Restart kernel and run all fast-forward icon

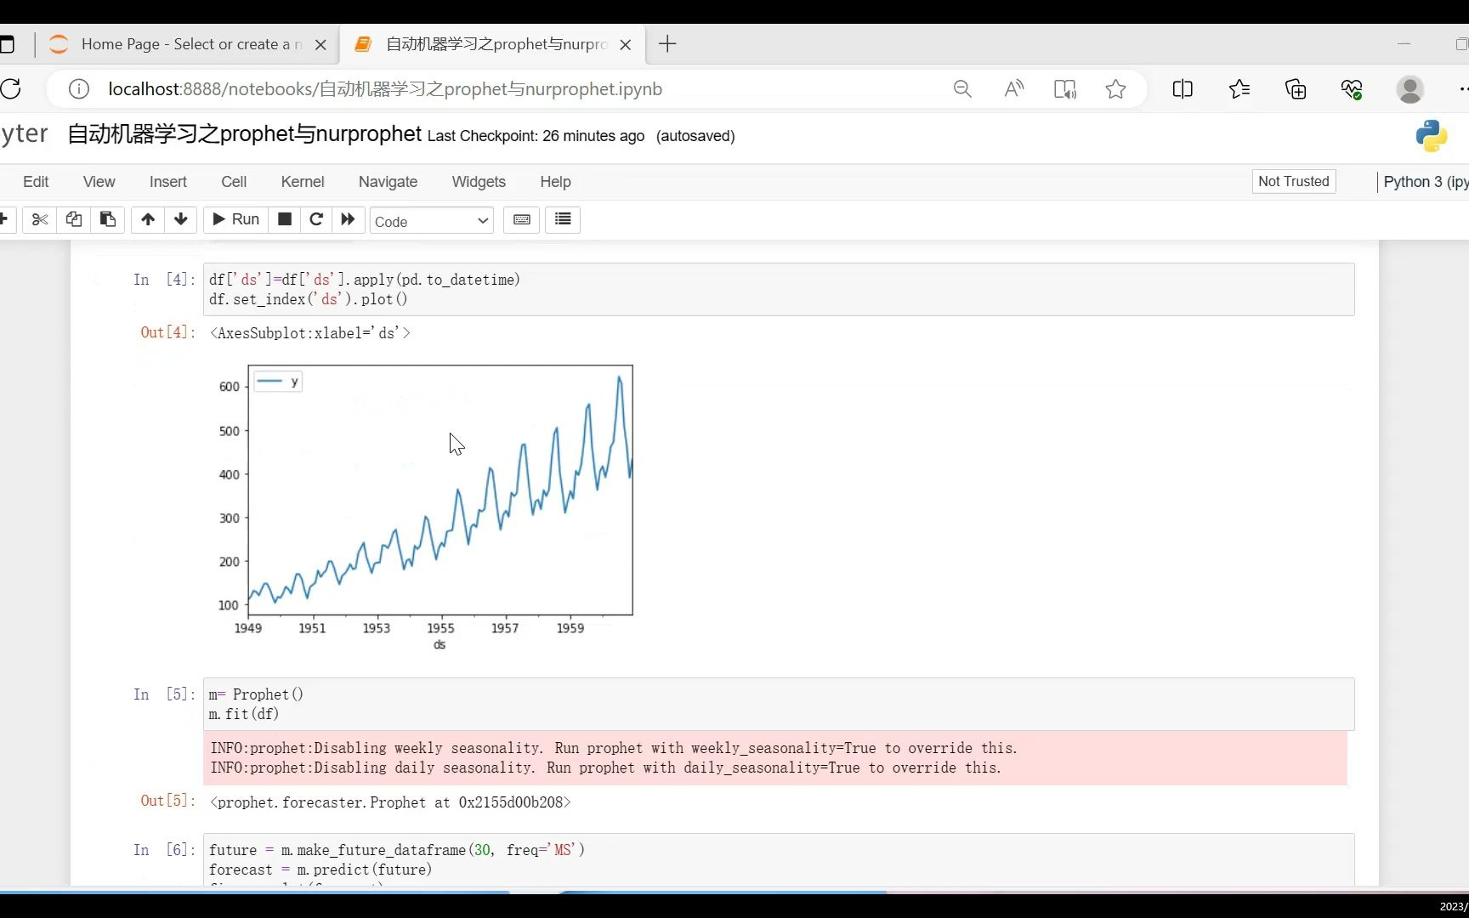[x=348, y=220]
